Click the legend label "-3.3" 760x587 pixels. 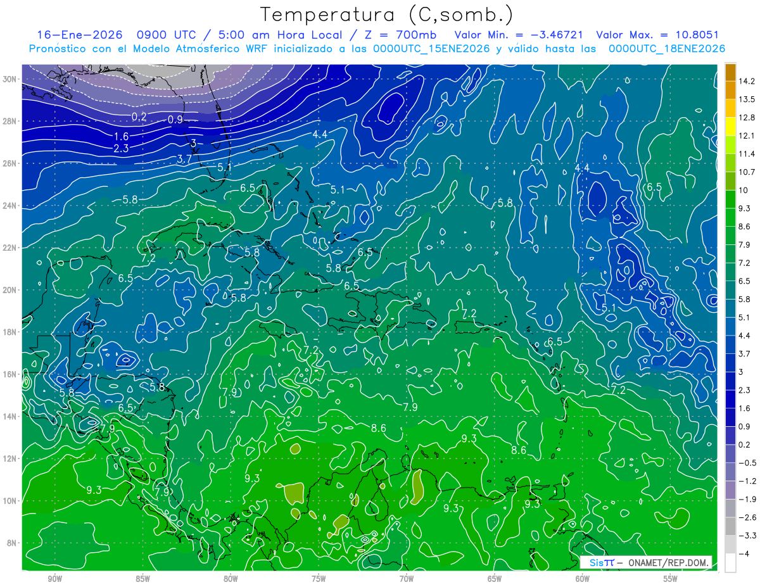coord(747,536)
